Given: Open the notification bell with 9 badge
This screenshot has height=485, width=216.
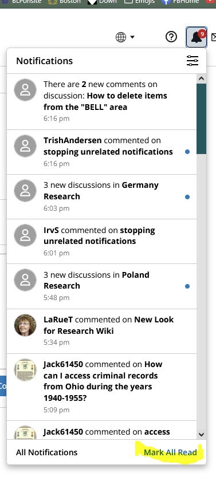Looking at the screenshot, I should tap(197, 37).
